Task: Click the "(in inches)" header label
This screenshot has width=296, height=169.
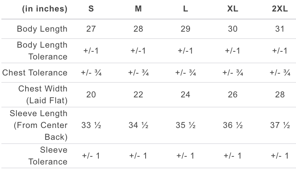Action: (x=45, y=9)
